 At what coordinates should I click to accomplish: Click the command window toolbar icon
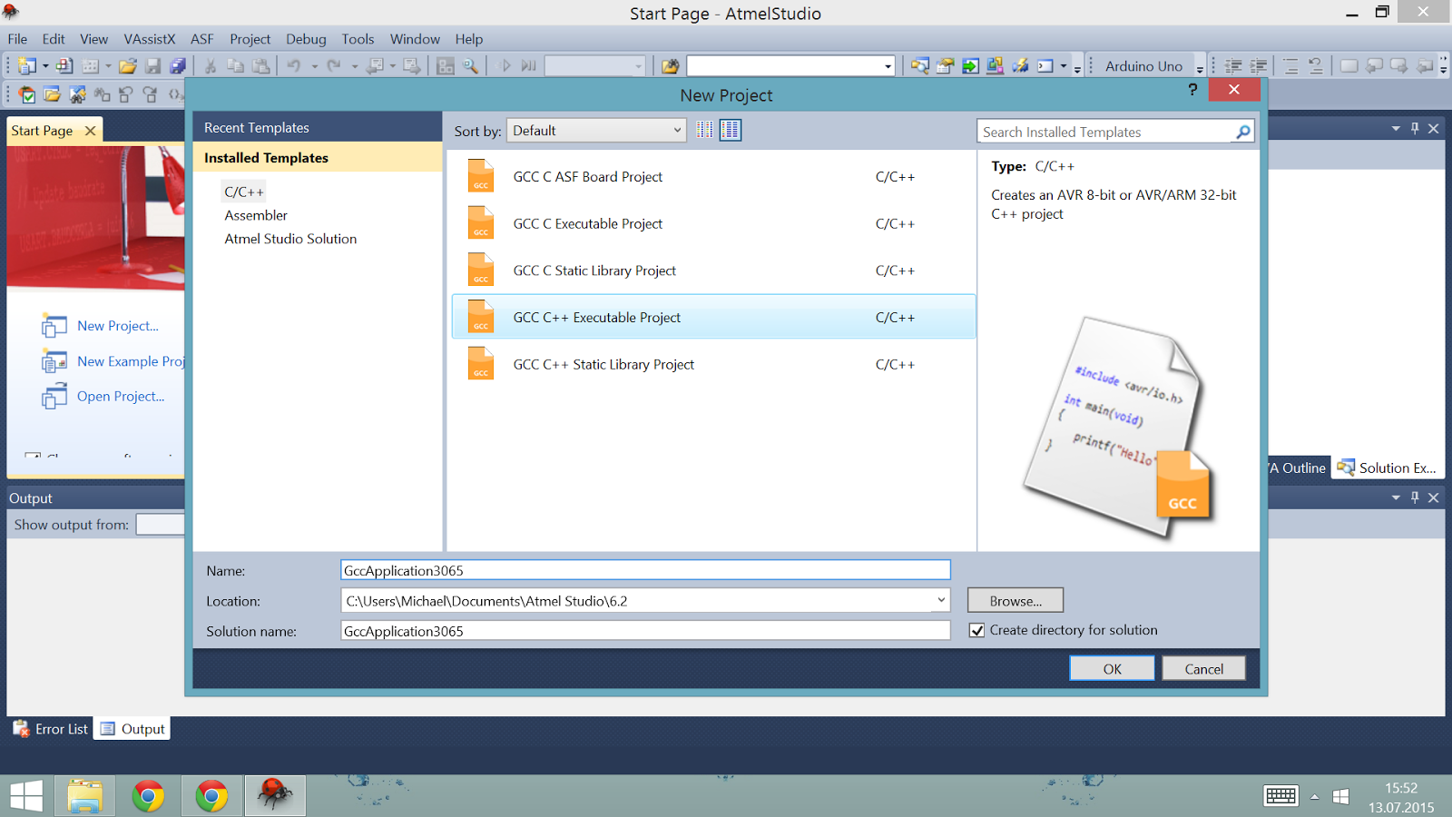pyautogui.click(x=1045, y=65)
